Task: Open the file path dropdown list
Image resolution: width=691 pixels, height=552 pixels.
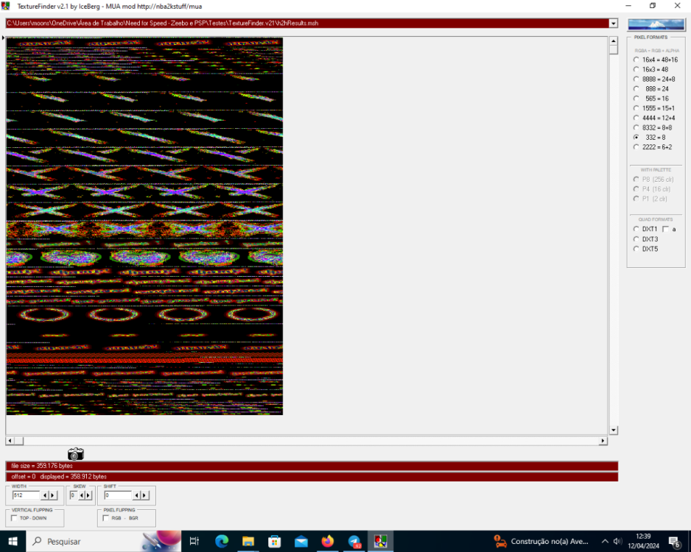Action: click(613, 23)
